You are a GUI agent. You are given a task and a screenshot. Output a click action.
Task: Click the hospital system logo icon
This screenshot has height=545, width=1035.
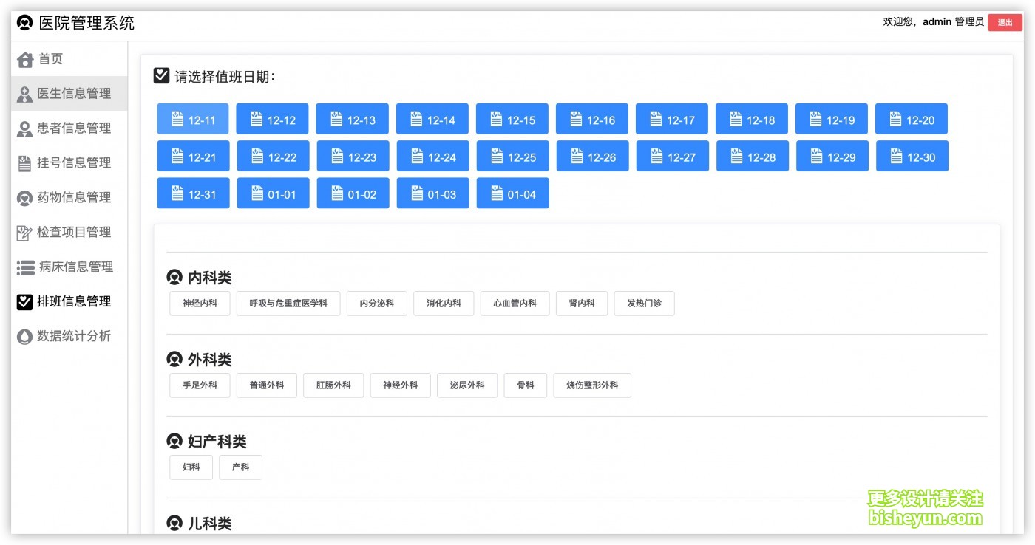click(x=25, y=23)
